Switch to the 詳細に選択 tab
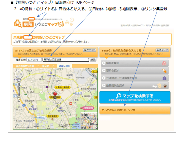 (64, 66)
